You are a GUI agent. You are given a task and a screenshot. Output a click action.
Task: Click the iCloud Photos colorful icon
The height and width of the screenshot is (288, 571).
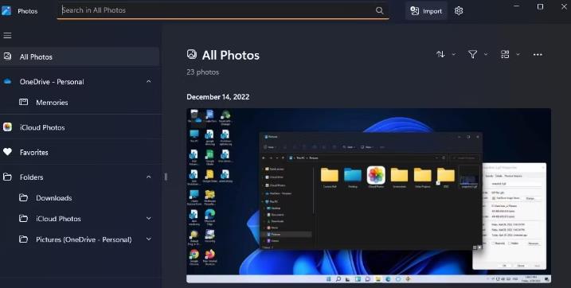pos(7,127)
